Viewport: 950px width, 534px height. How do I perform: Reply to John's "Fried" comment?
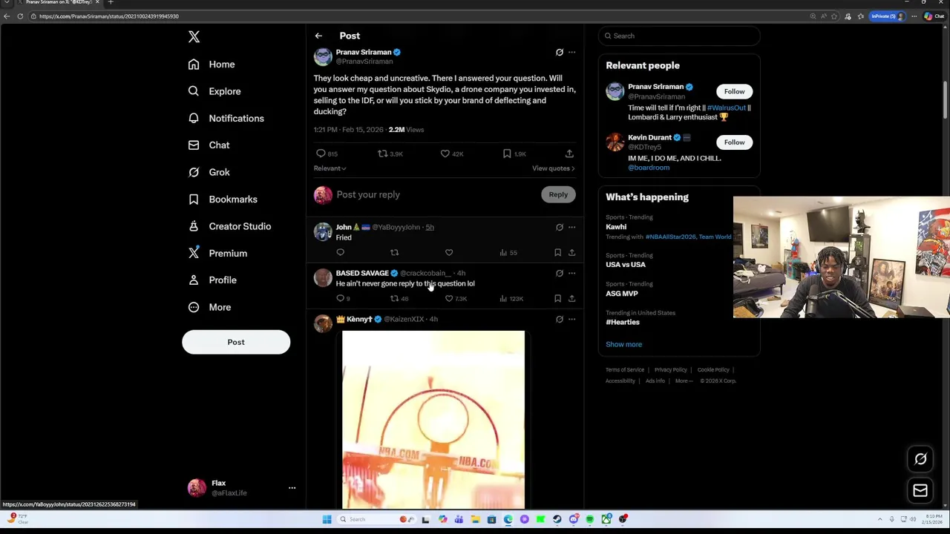point(341,253)
